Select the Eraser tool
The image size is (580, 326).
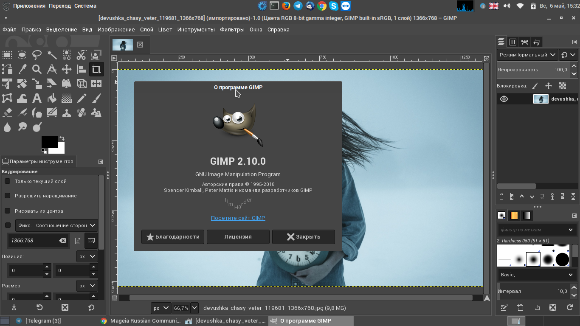[7, 113]
